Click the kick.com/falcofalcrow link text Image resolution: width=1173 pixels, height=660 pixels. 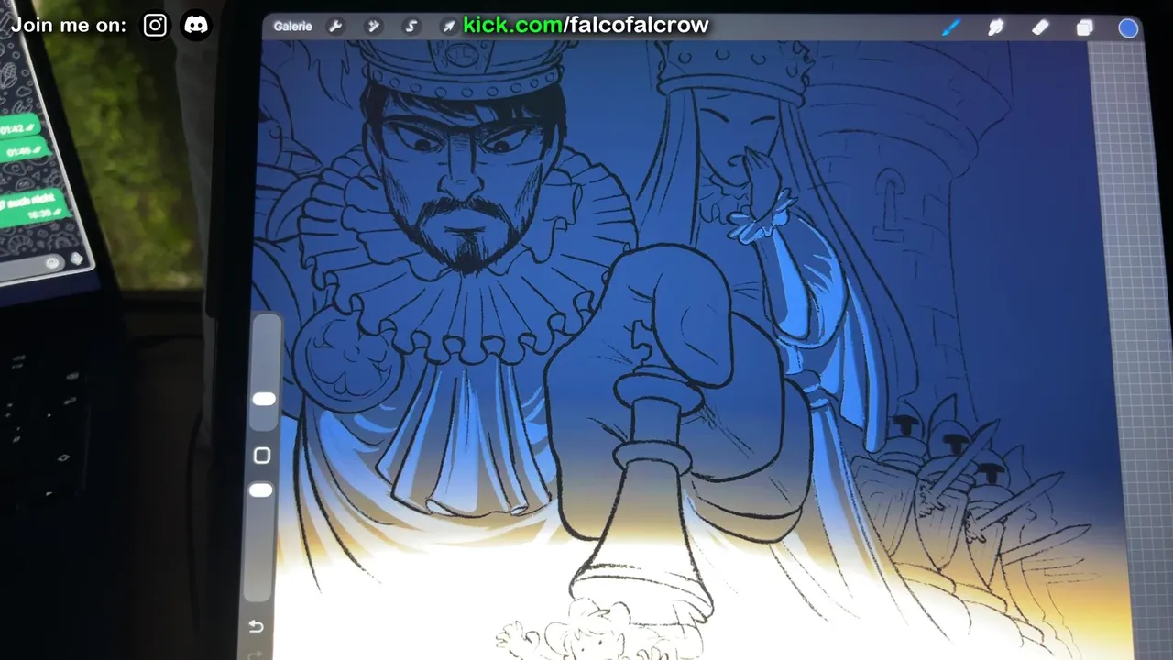pos(586,25)
